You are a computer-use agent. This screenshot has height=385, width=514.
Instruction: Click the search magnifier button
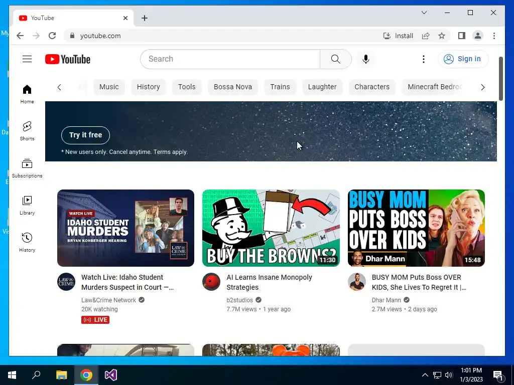pos(335,59)
